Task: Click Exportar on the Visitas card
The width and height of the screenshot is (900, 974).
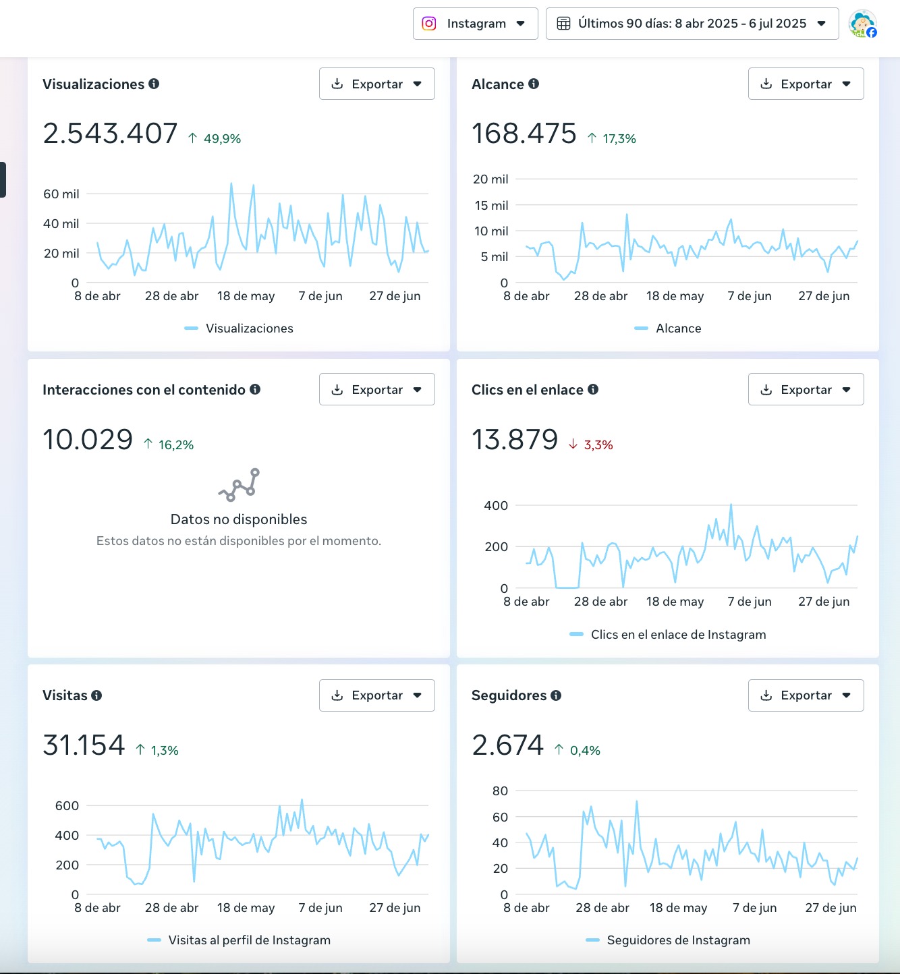Action: 376,695
